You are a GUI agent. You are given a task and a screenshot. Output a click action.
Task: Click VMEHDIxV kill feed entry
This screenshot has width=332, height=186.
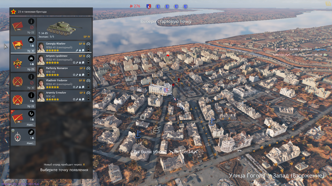(x=300, y=49)
